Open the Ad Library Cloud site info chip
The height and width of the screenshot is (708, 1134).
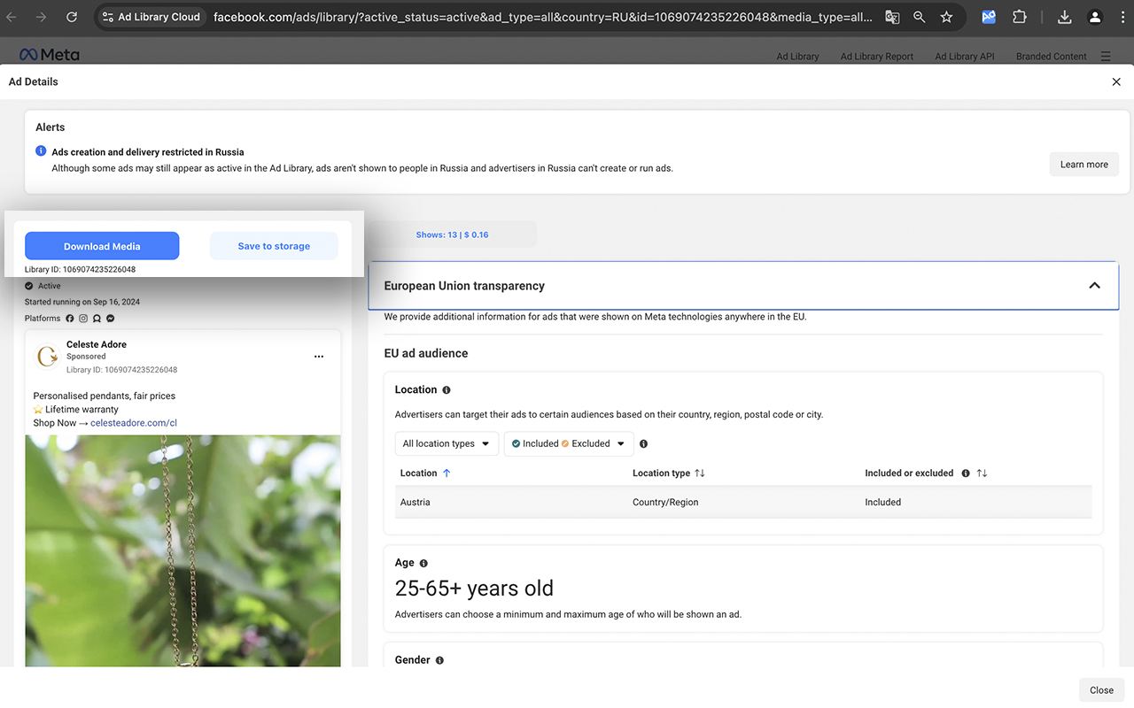(151, 17)
